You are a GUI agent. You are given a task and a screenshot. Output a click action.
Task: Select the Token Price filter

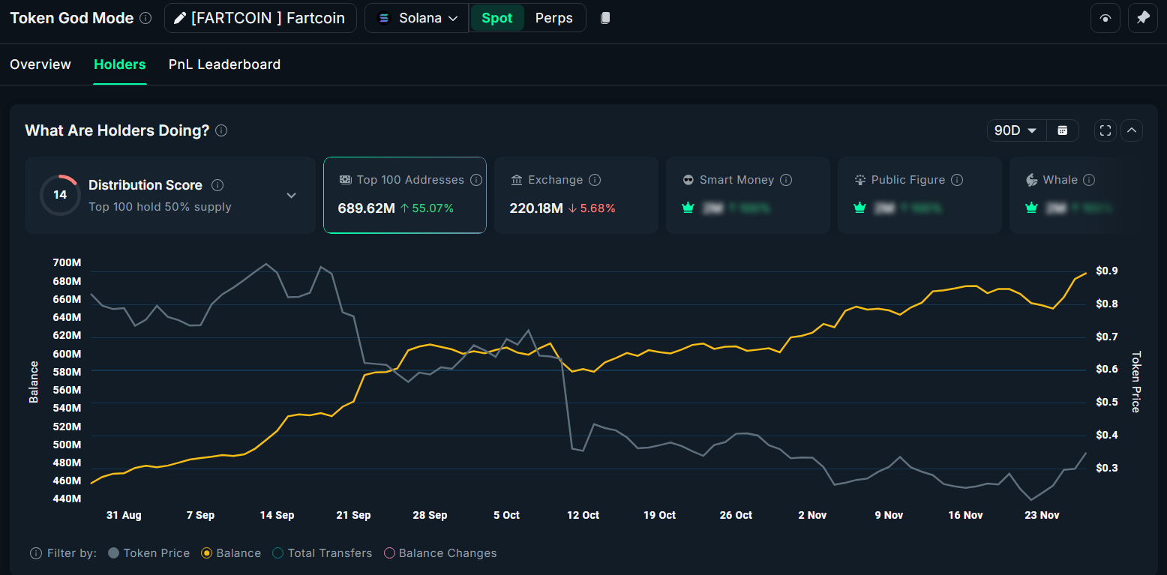(148, 553)
